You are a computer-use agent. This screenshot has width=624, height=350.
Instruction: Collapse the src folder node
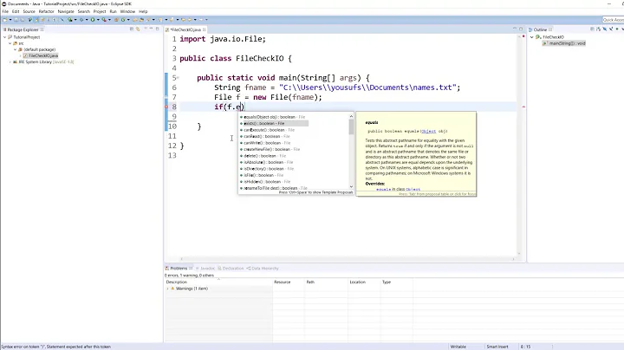[10, 43]
